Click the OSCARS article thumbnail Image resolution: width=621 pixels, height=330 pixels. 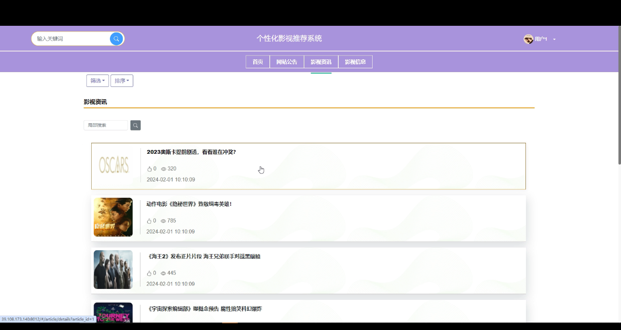[113, 165]
